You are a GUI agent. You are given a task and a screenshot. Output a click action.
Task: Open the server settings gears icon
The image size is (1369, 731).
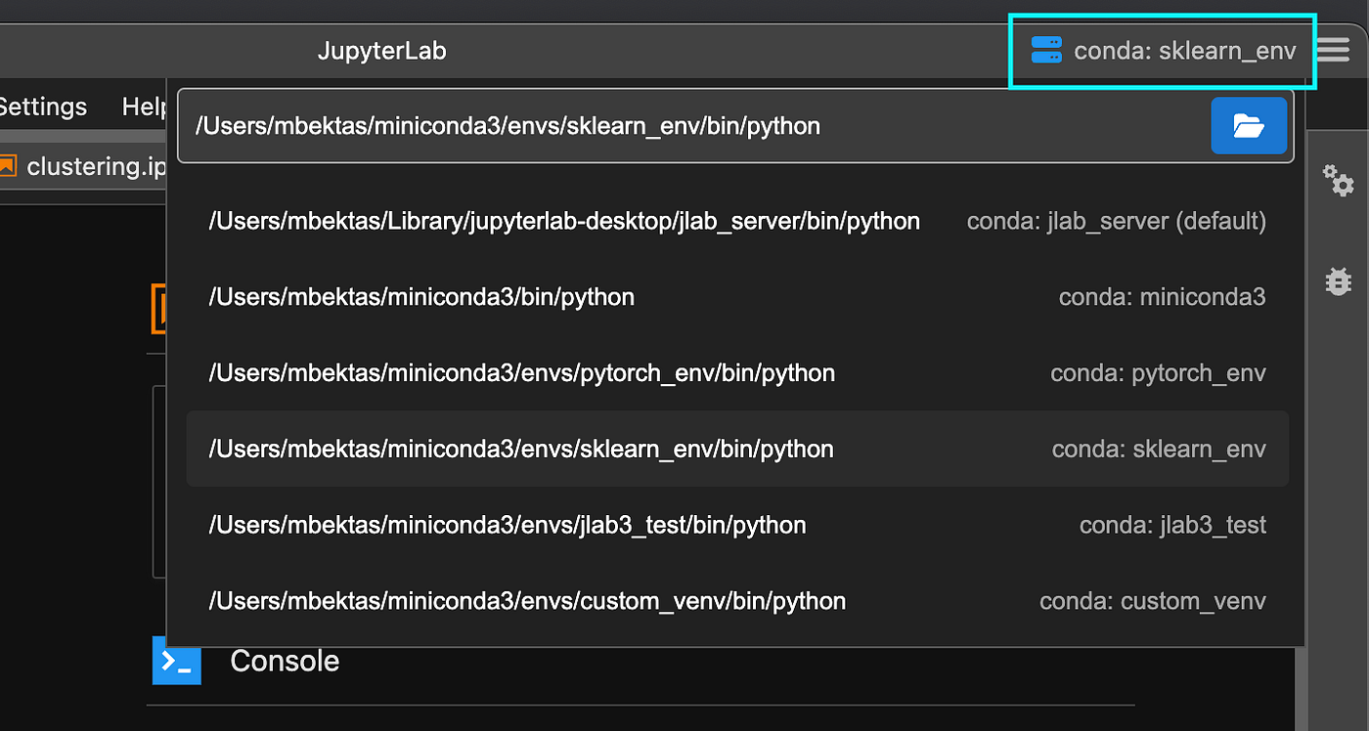pos(1338,180)
